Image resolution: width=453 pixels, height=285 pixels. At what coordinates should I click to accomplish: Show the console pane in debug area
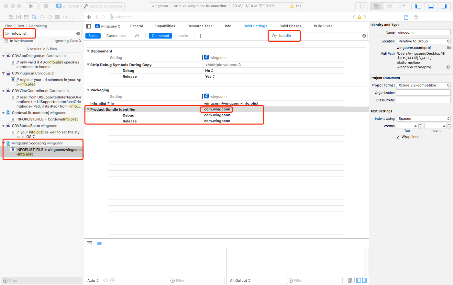(x=364, y=280)
